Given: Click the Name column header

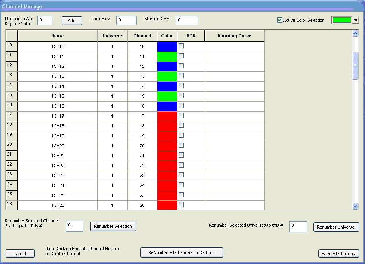Looking at the screenshot, I should pyautogui.click(x=58, y=36).
